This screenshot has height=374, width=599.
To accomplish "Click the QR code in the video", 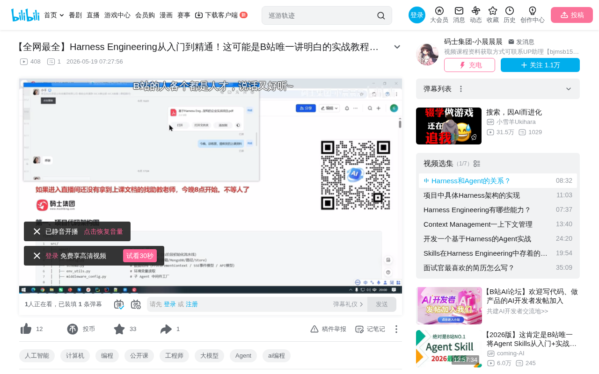I will pyautogui.click(x=356, y=175).
